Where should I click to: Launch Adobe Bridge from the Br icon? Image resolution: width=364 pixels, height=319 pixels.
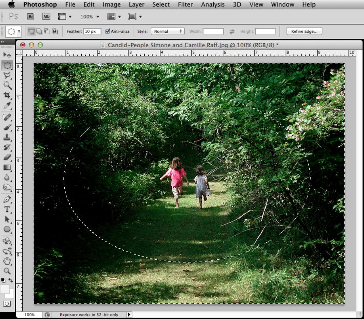click(x=31, y=17)
